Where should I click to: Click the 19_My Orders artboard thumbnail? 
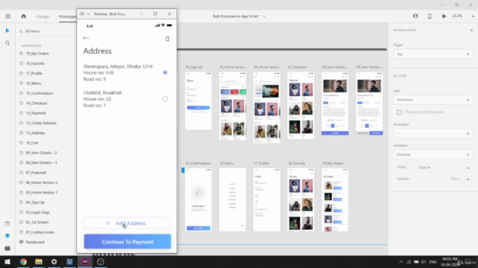pyautogui.click(x=335, y=200)
